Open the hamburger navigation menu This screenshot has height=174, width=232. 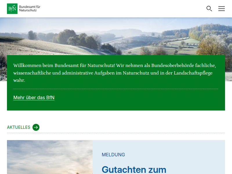click(222, 9)
